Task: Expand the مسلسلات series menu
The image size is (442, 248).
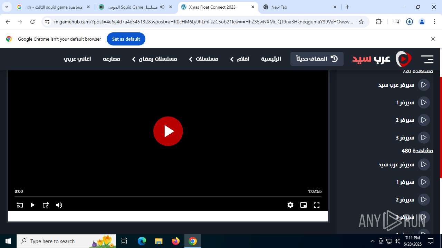Action: (x=203, y=59)
